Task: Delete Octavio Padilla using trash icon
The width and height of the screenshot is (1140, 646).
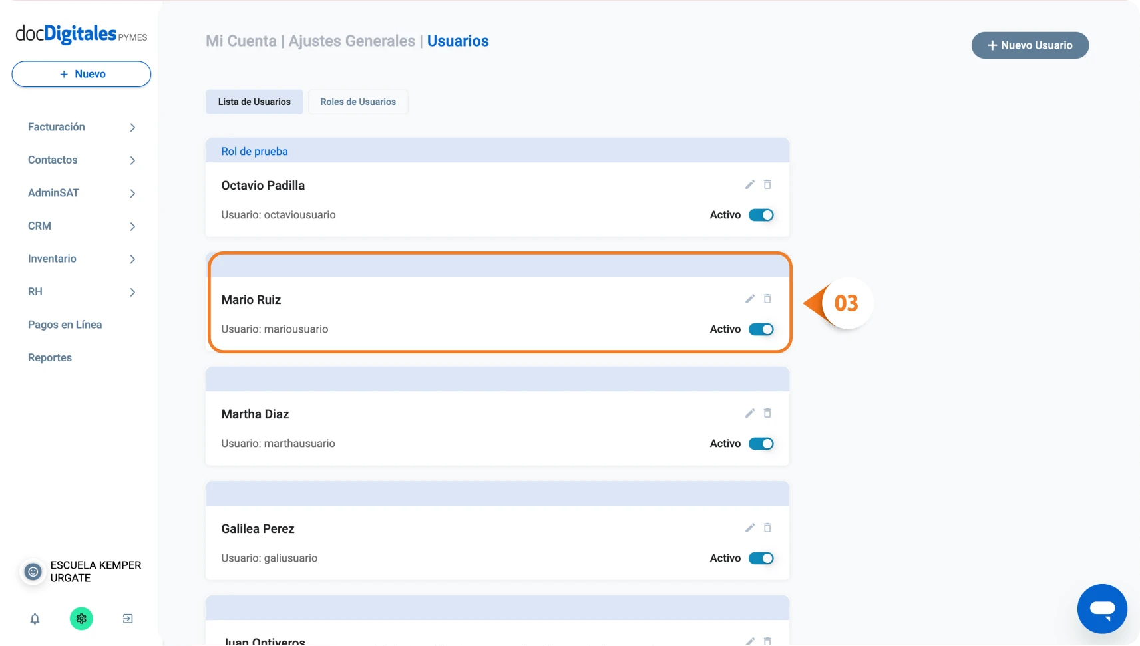Action: (767, 184)
